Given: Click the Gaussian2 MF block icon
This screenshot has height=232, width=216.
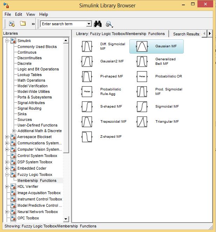Looking at the screenshot, I should coord(87,61).
